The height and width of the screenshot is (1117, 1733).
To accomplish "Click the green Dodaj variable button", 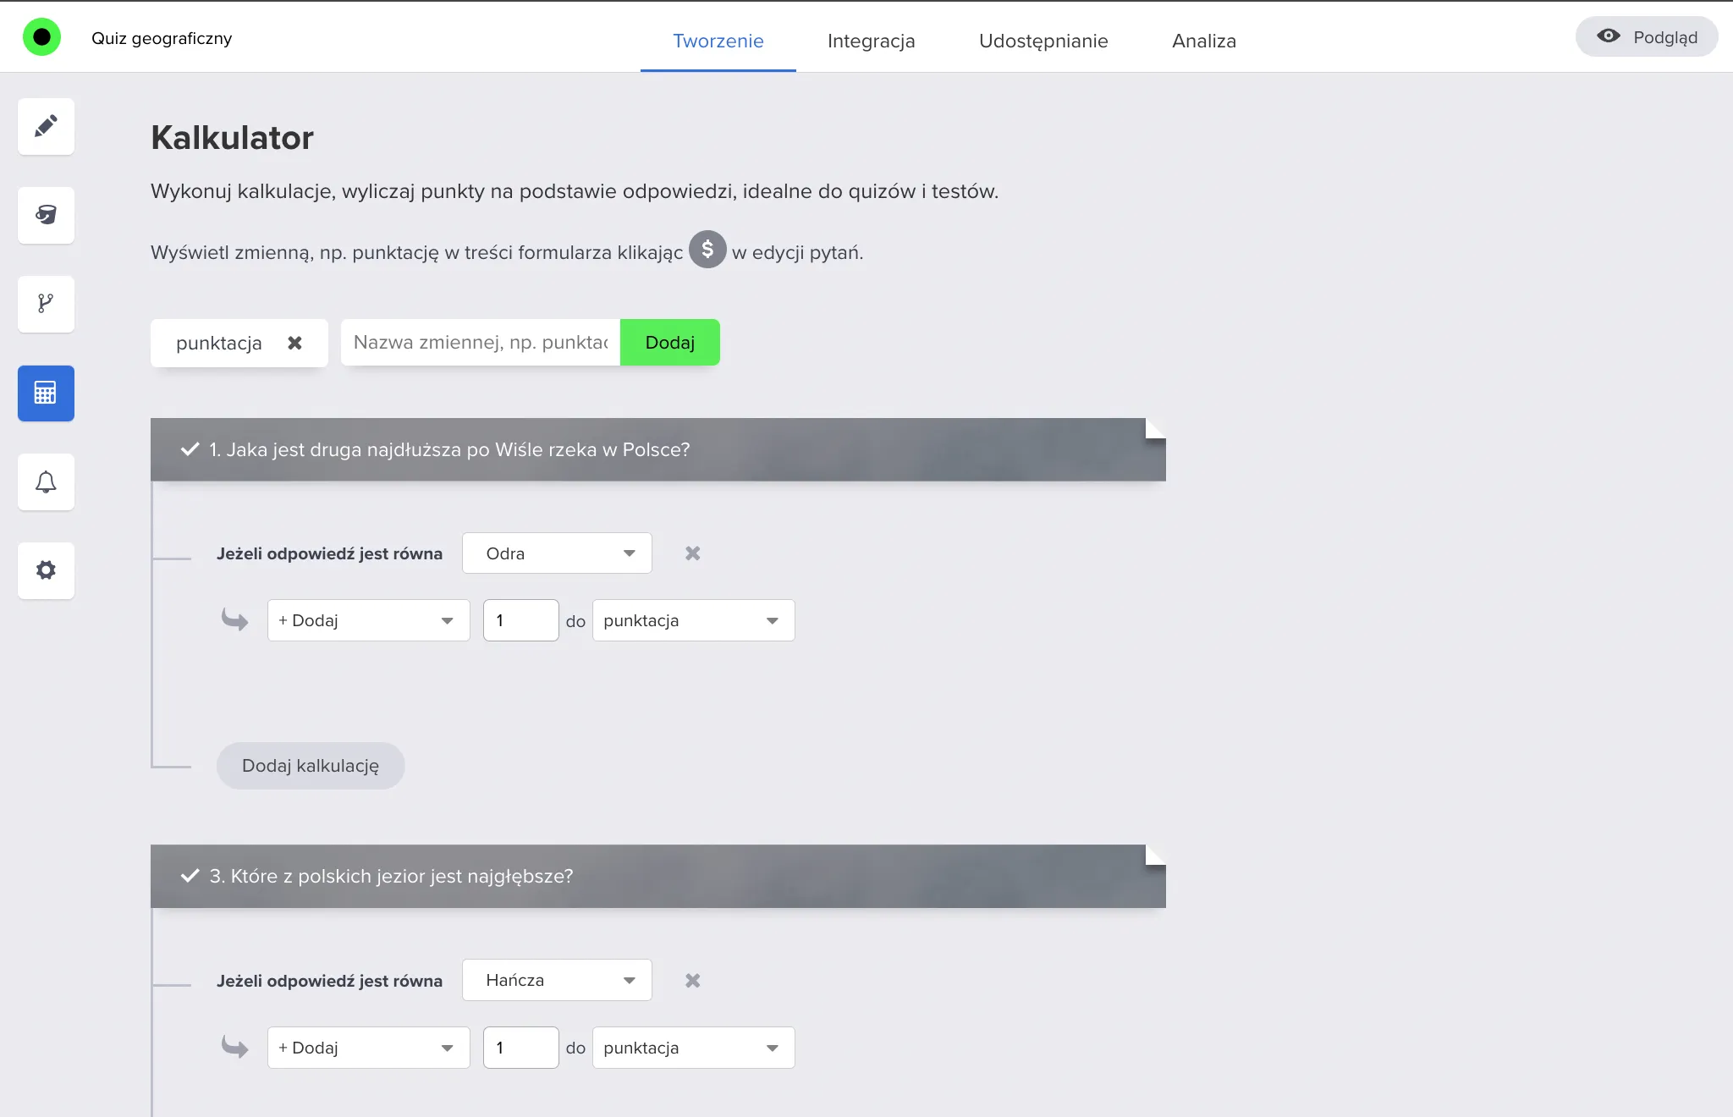I will coord(669,342).
